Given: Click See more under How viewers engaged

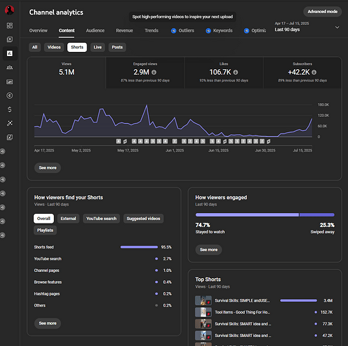Looking at the screenshot, I should (209, 250).
